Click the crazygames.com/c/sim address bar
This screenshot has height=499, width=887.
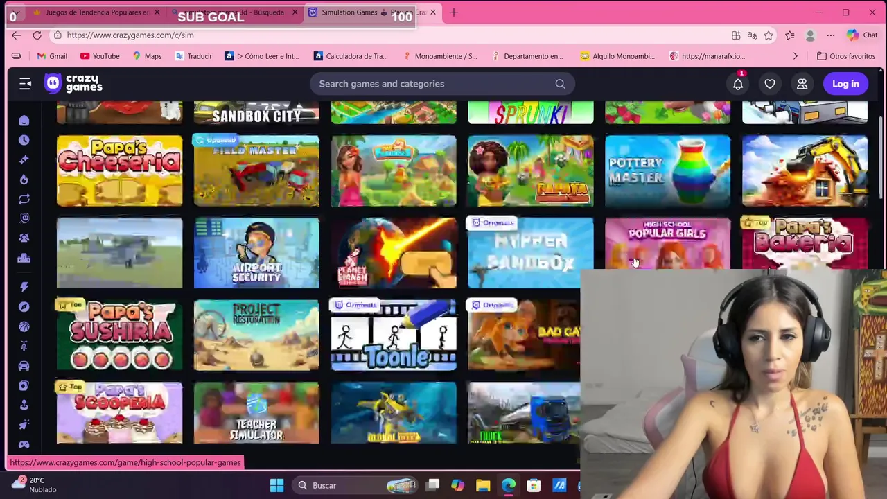(x=388, y=35)
